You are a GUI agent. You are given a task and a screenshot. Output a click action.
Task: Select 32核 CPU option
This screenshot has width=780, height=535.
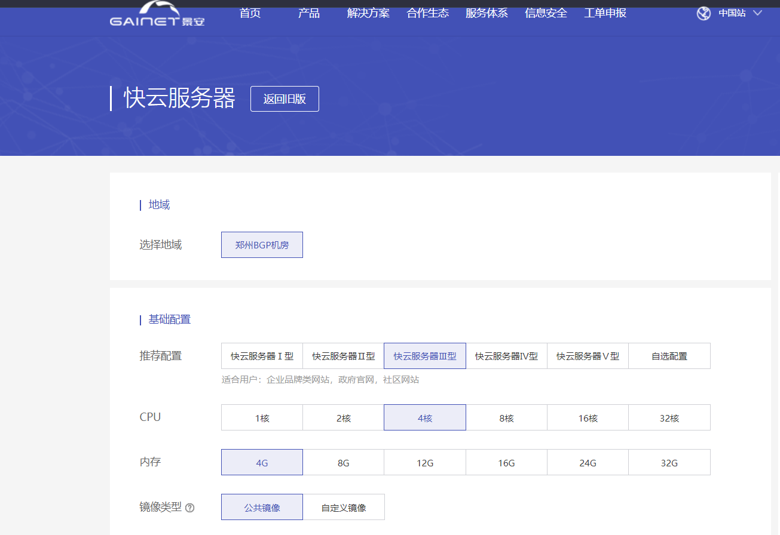tap(669, 418)
